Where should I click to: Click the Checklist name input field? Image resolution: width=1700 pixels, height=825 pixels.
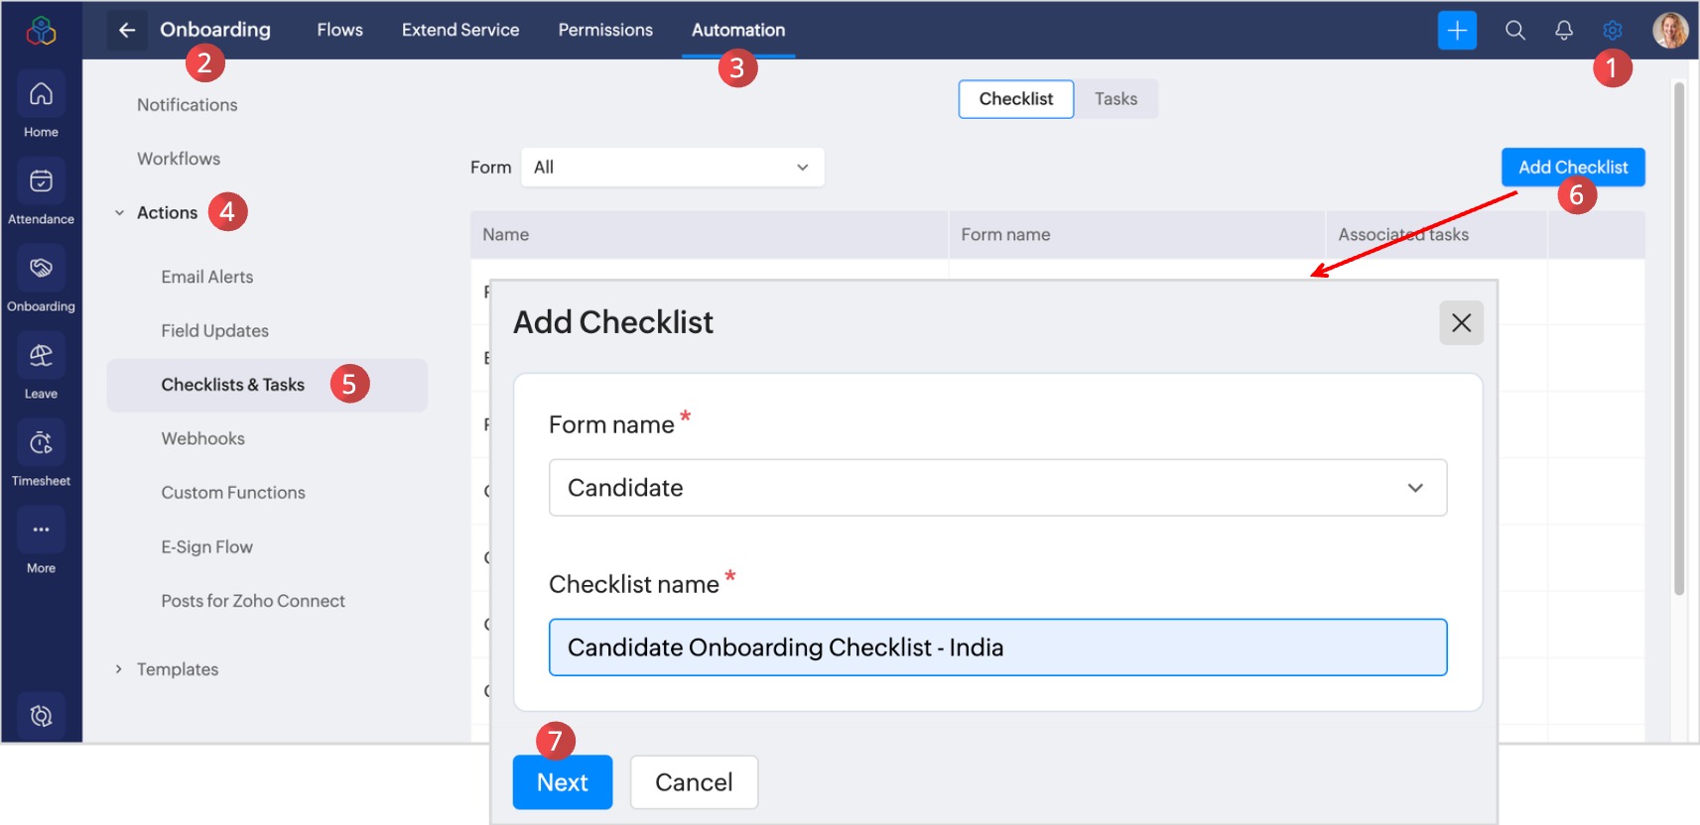[997, 648]
